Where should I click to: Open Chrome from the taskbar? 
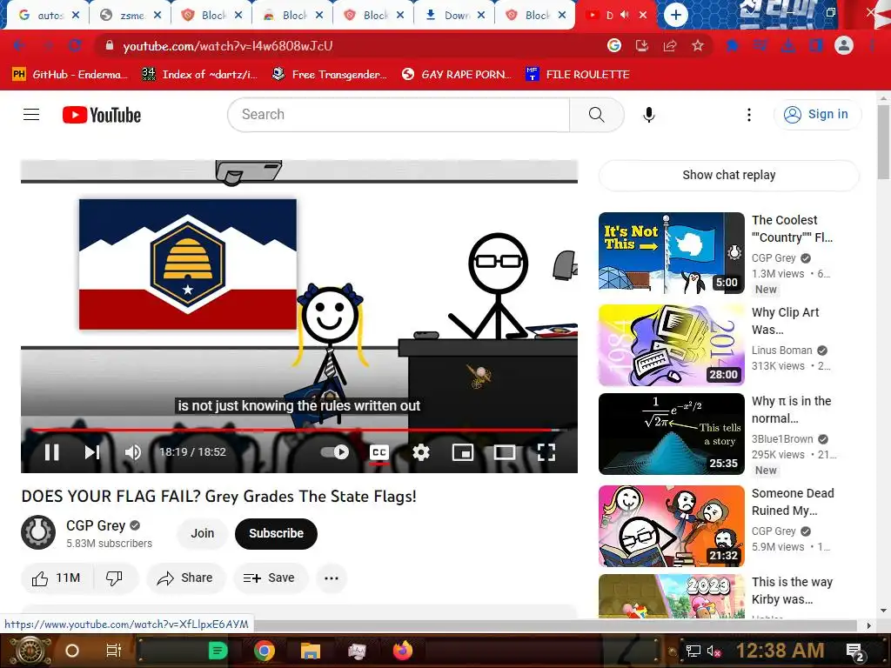point(264,651)
